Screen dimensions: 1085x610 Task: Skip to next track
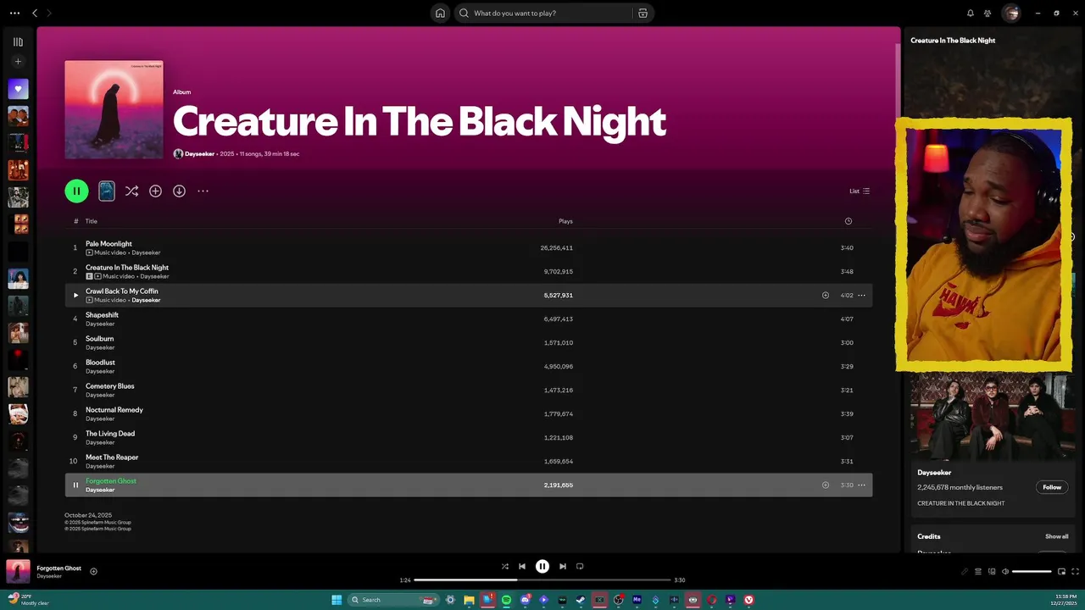click(x=563, y=566)
